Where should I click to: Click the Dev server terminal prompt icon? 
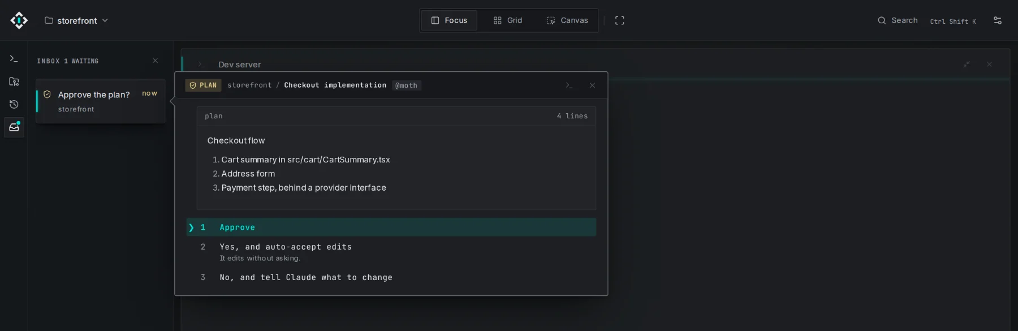201,65
